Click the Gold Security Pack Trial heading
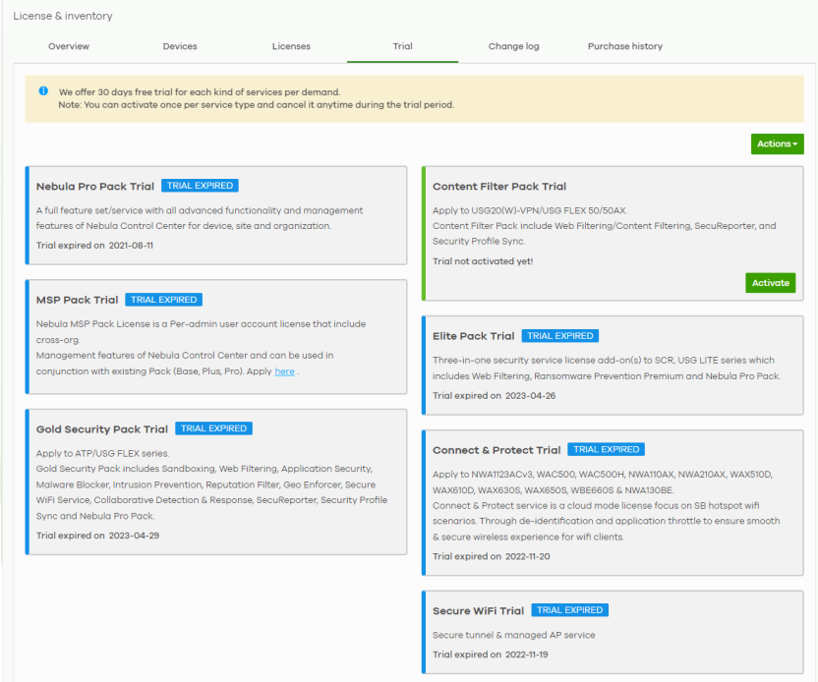The image size is (818, 682). [102, 429]
